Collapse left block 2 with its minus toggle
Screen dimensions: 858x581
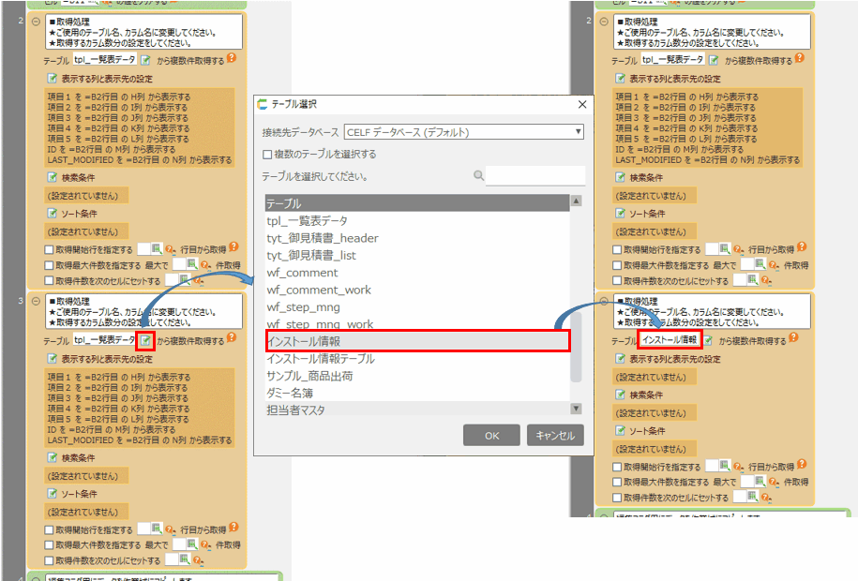pyautogui.click(x=36, y=22)
